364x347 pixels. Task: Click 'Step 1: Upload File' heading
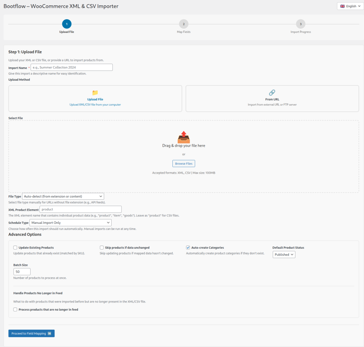pyautogui.click(x=25, y=52)
